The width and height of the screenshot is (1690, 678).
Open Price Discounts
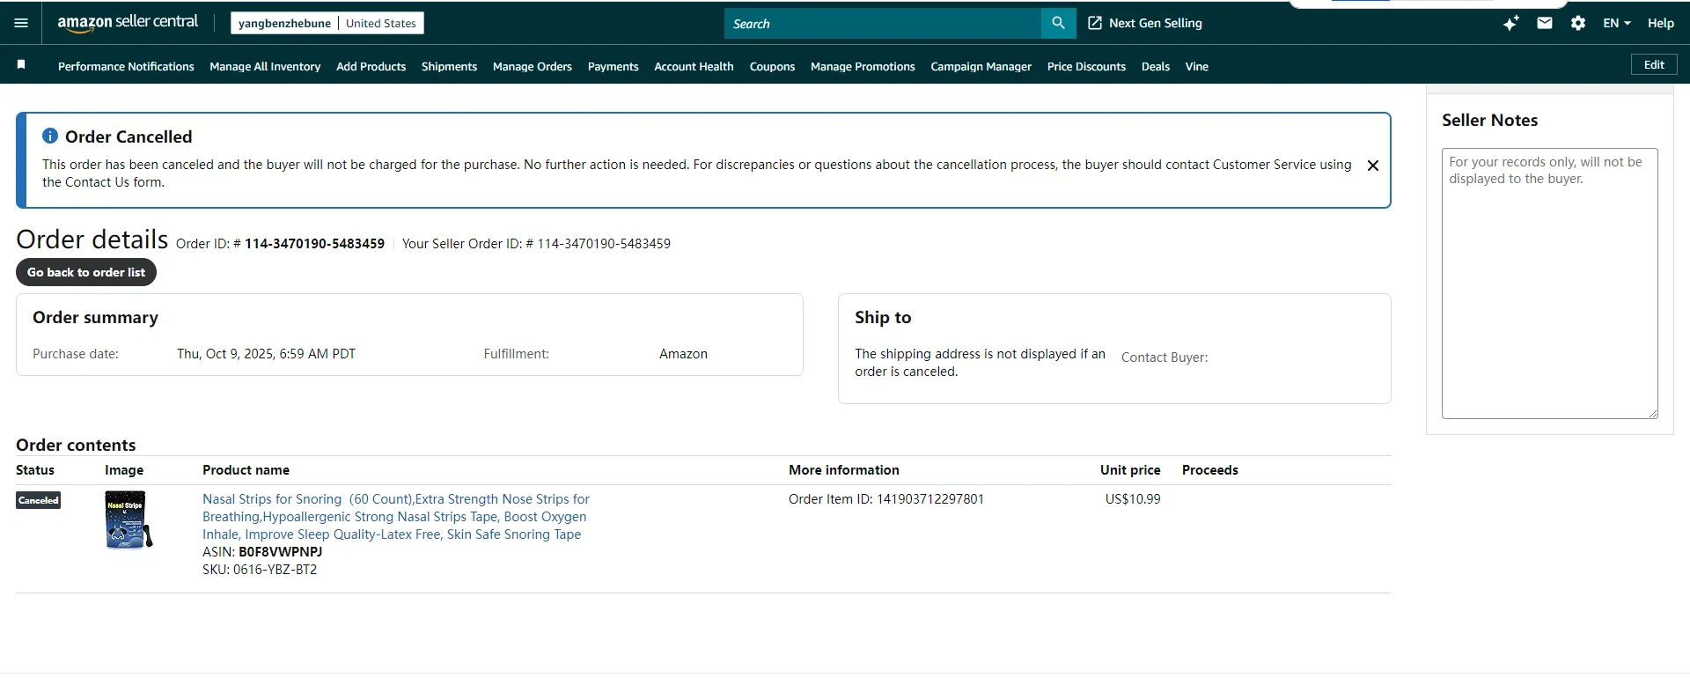coord(1086,66)
